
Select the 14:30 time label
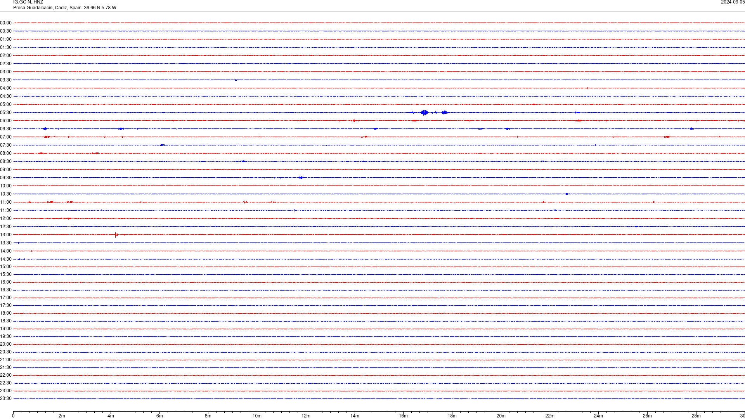click(6, 259)
